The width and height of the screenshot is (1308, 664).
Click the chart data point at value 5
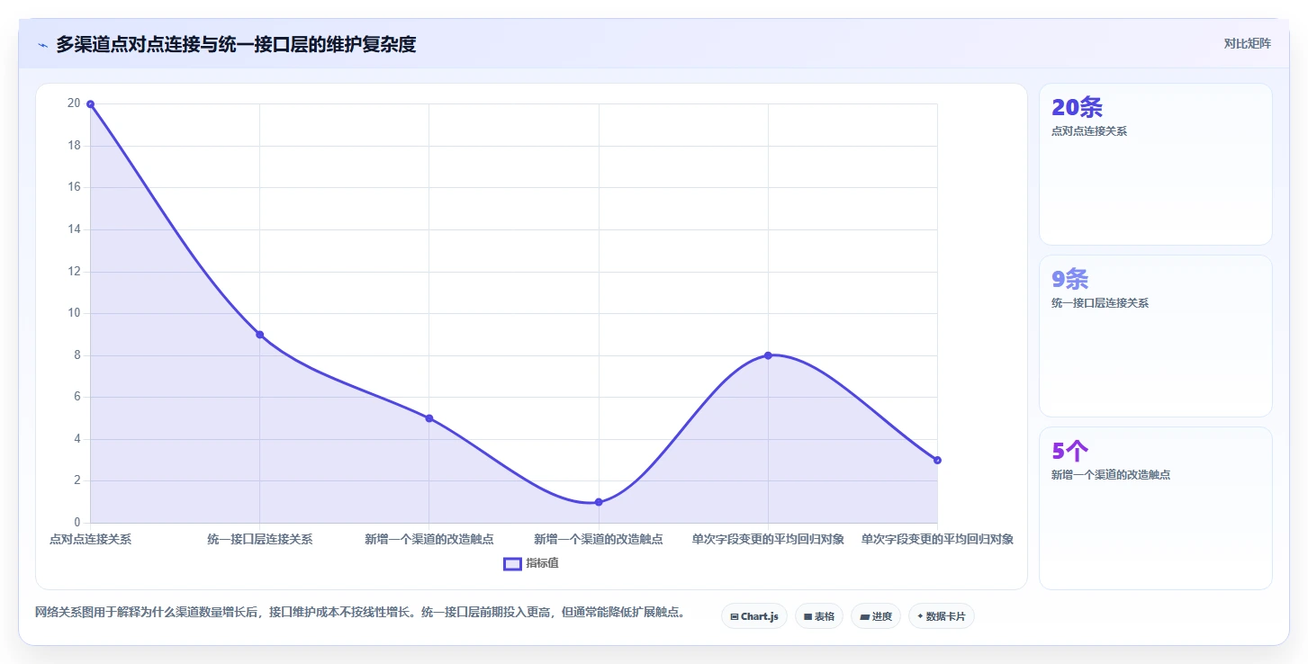tap(429, 418)
